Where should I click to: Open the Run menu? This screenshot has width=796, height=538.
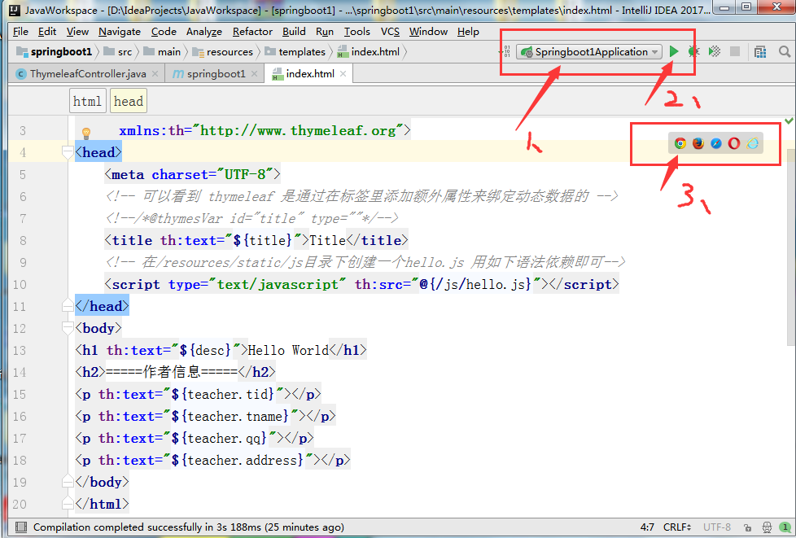click(x=325, y=32)
